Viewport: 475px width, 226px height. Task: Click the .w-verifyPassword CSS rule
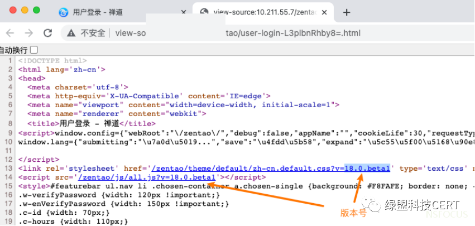pos(119,195)
